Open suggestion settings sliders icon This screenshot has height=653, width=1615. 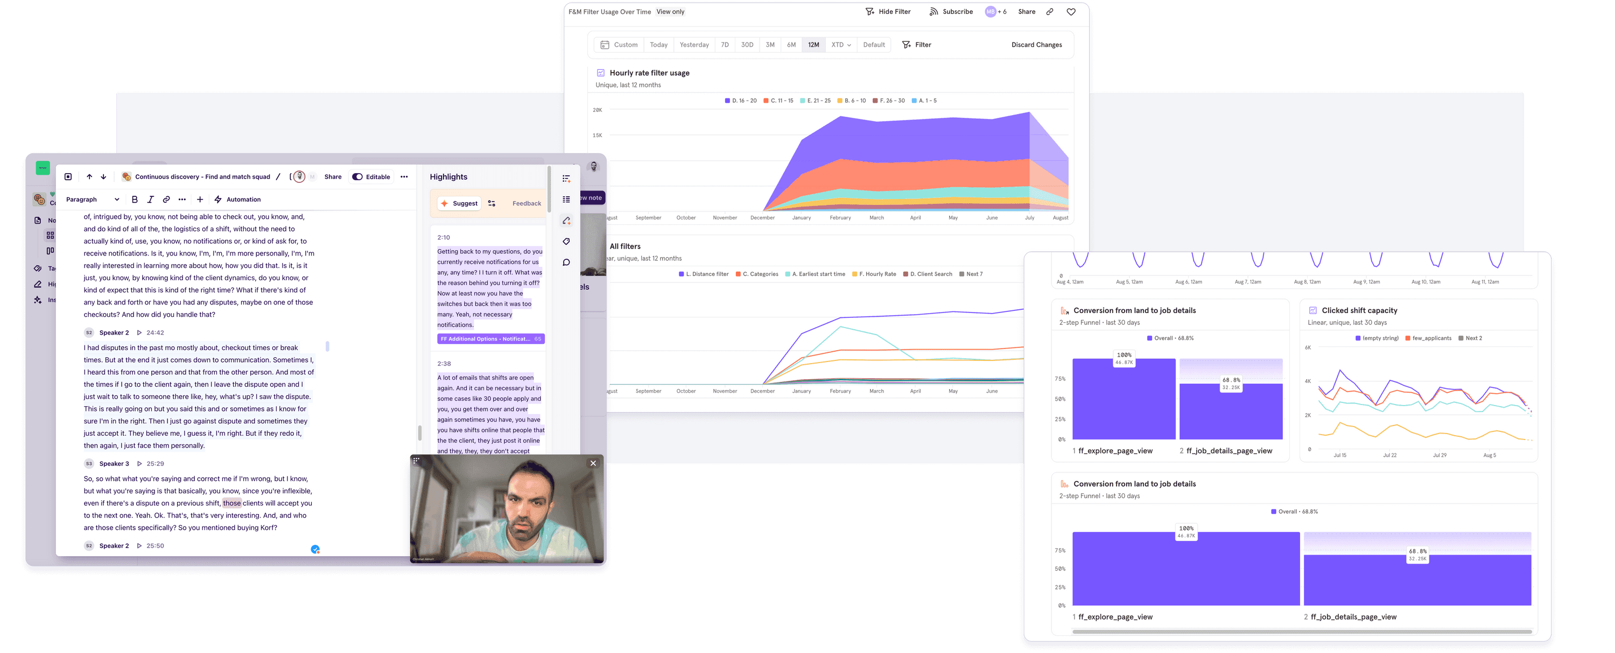[491, 203]
